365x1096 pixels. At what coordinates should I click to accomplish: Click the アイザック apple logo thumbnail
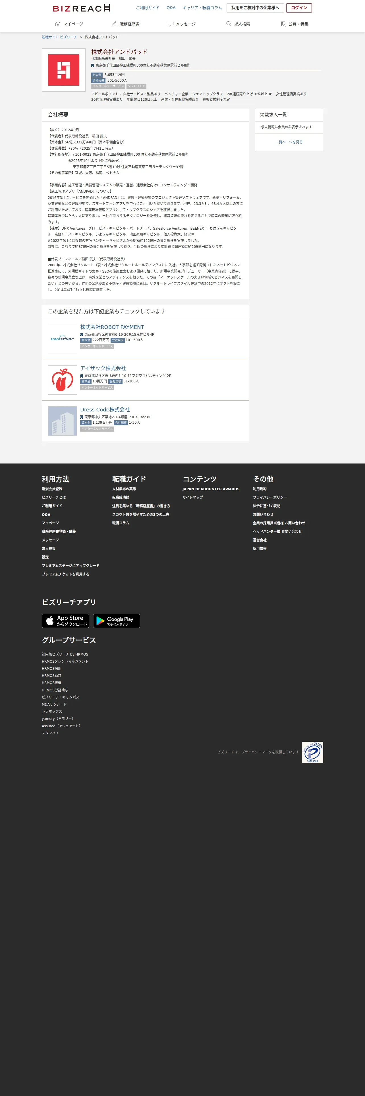[63, 380]
